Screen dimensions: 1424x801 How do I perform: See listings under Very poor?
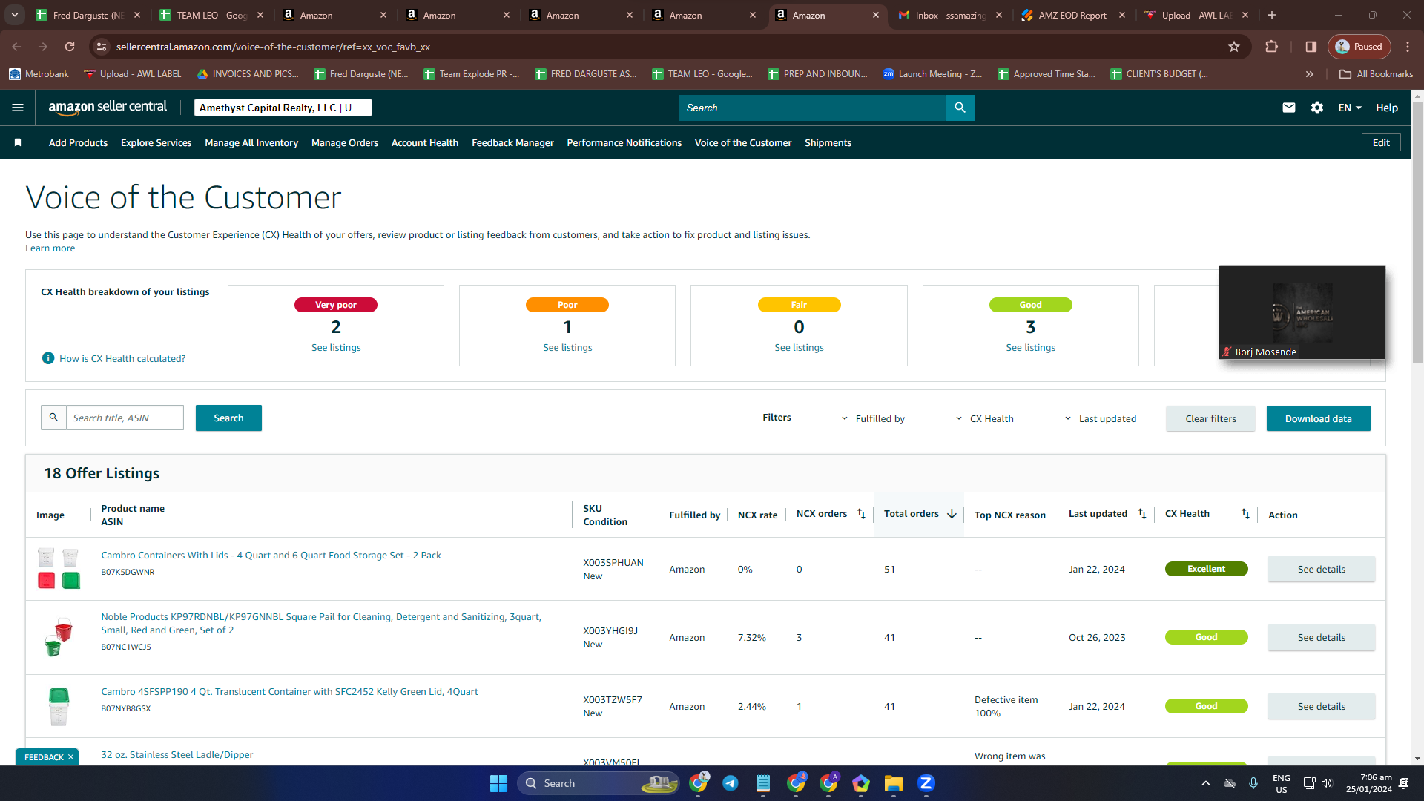[336, 347]
